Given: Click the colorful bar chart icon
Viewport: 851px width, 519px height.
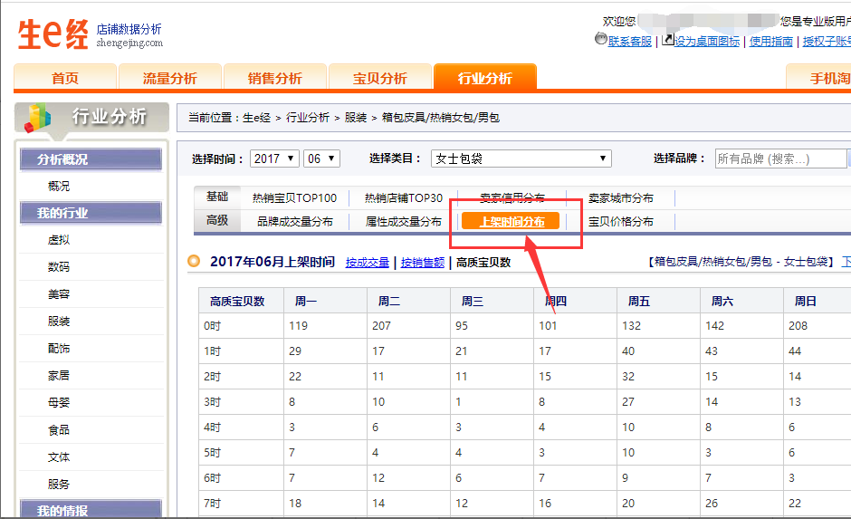Looking at the screenshot, I should (x=37, y=116).
